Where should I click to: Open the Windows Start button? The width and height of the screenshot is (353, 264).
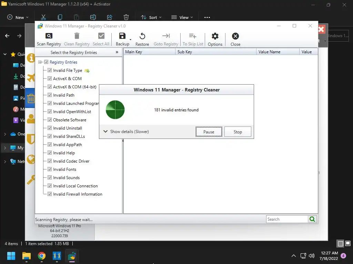tap(11, 256)
